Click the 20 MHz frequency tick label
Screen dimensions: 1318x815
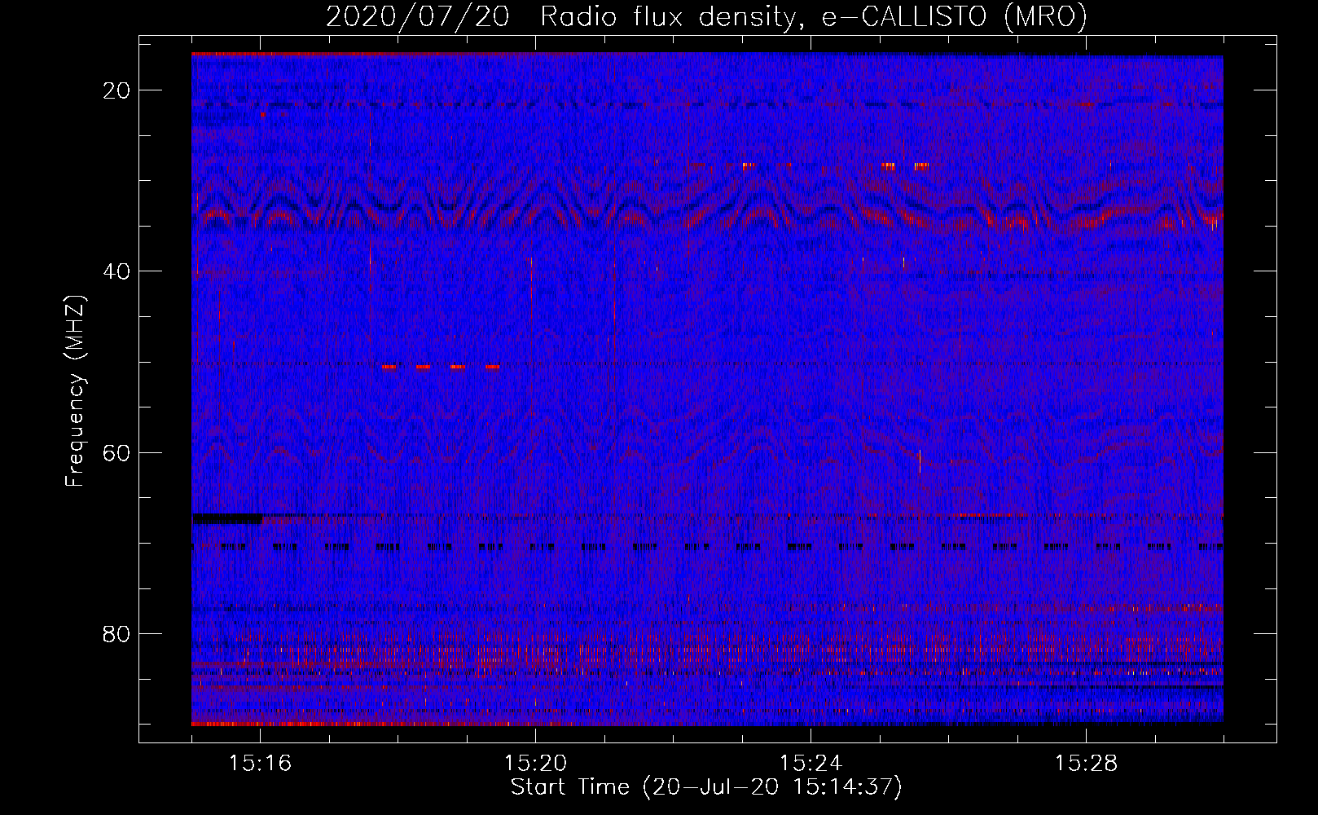(117, 90)
